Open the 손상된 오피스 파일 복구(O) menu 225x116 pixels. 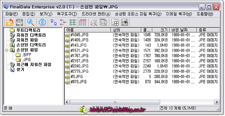(138, 14)
